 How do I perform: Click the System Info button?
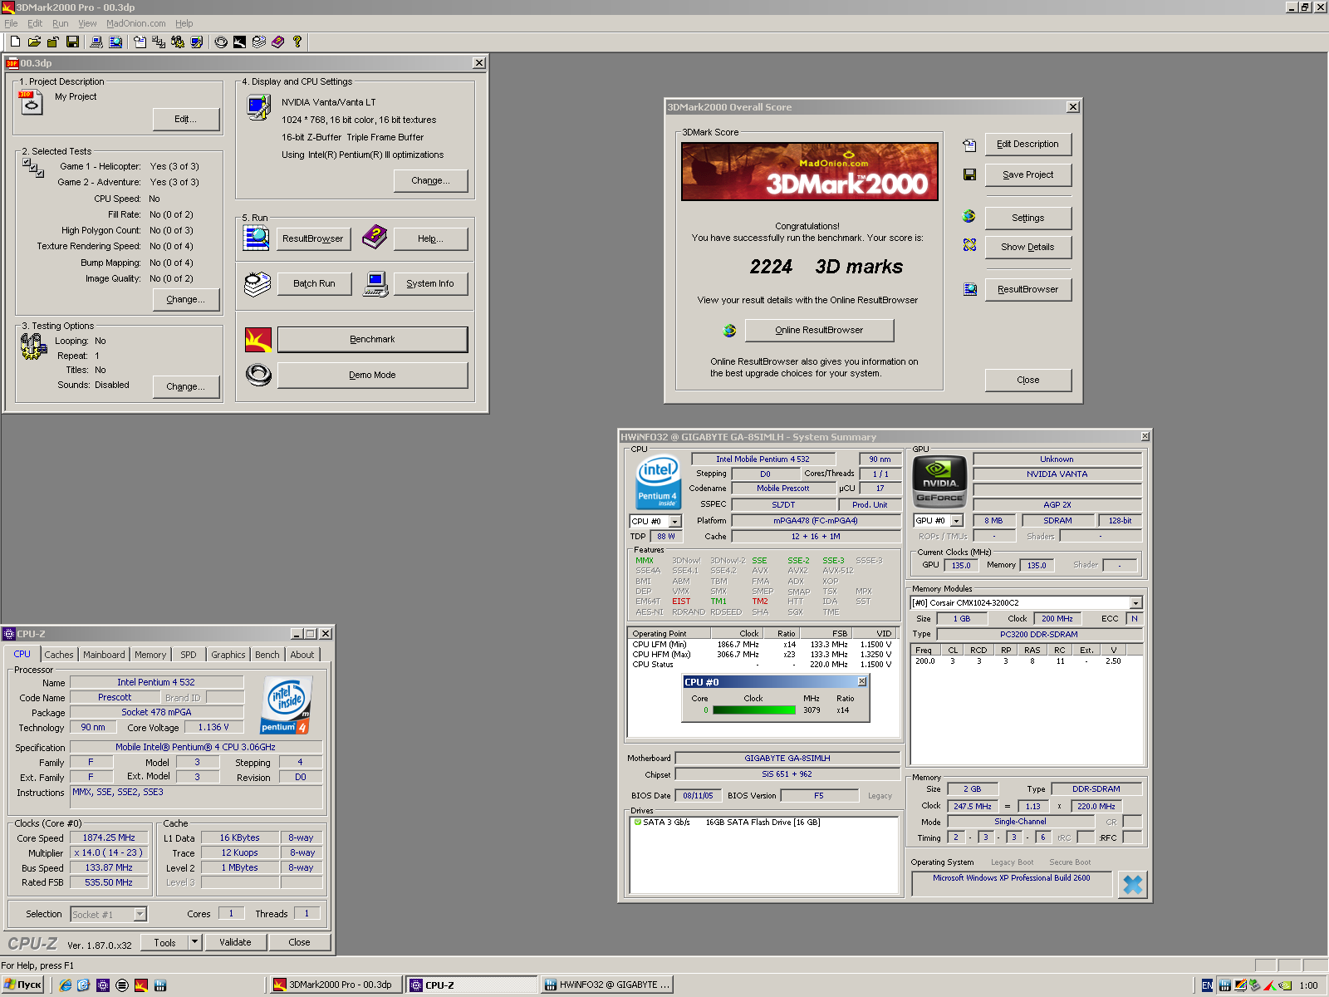(x=430, y=283)
